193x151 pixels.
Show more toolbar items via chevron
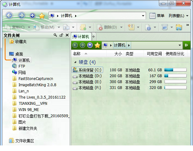coord(188,25)
